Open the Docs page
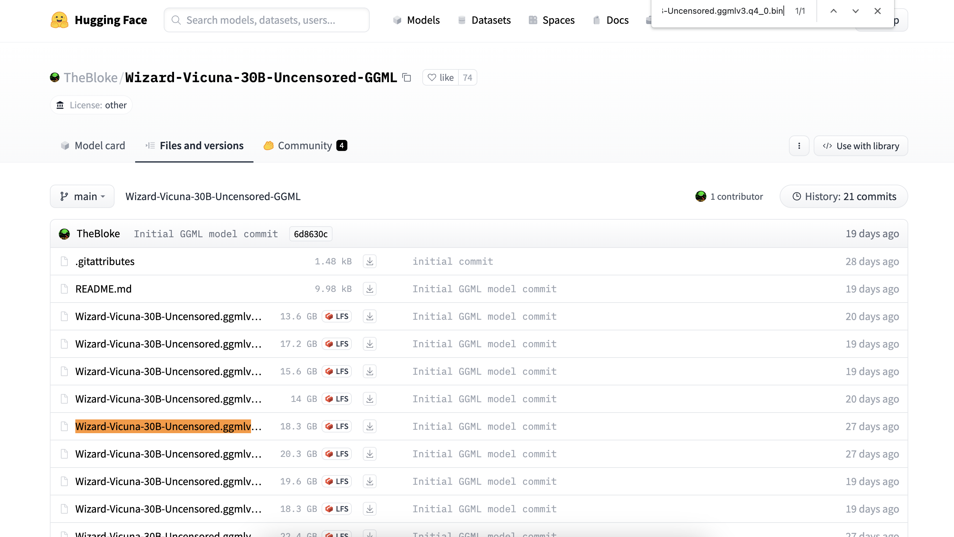The height and width of the screenshot is (537, 954). 610,20
